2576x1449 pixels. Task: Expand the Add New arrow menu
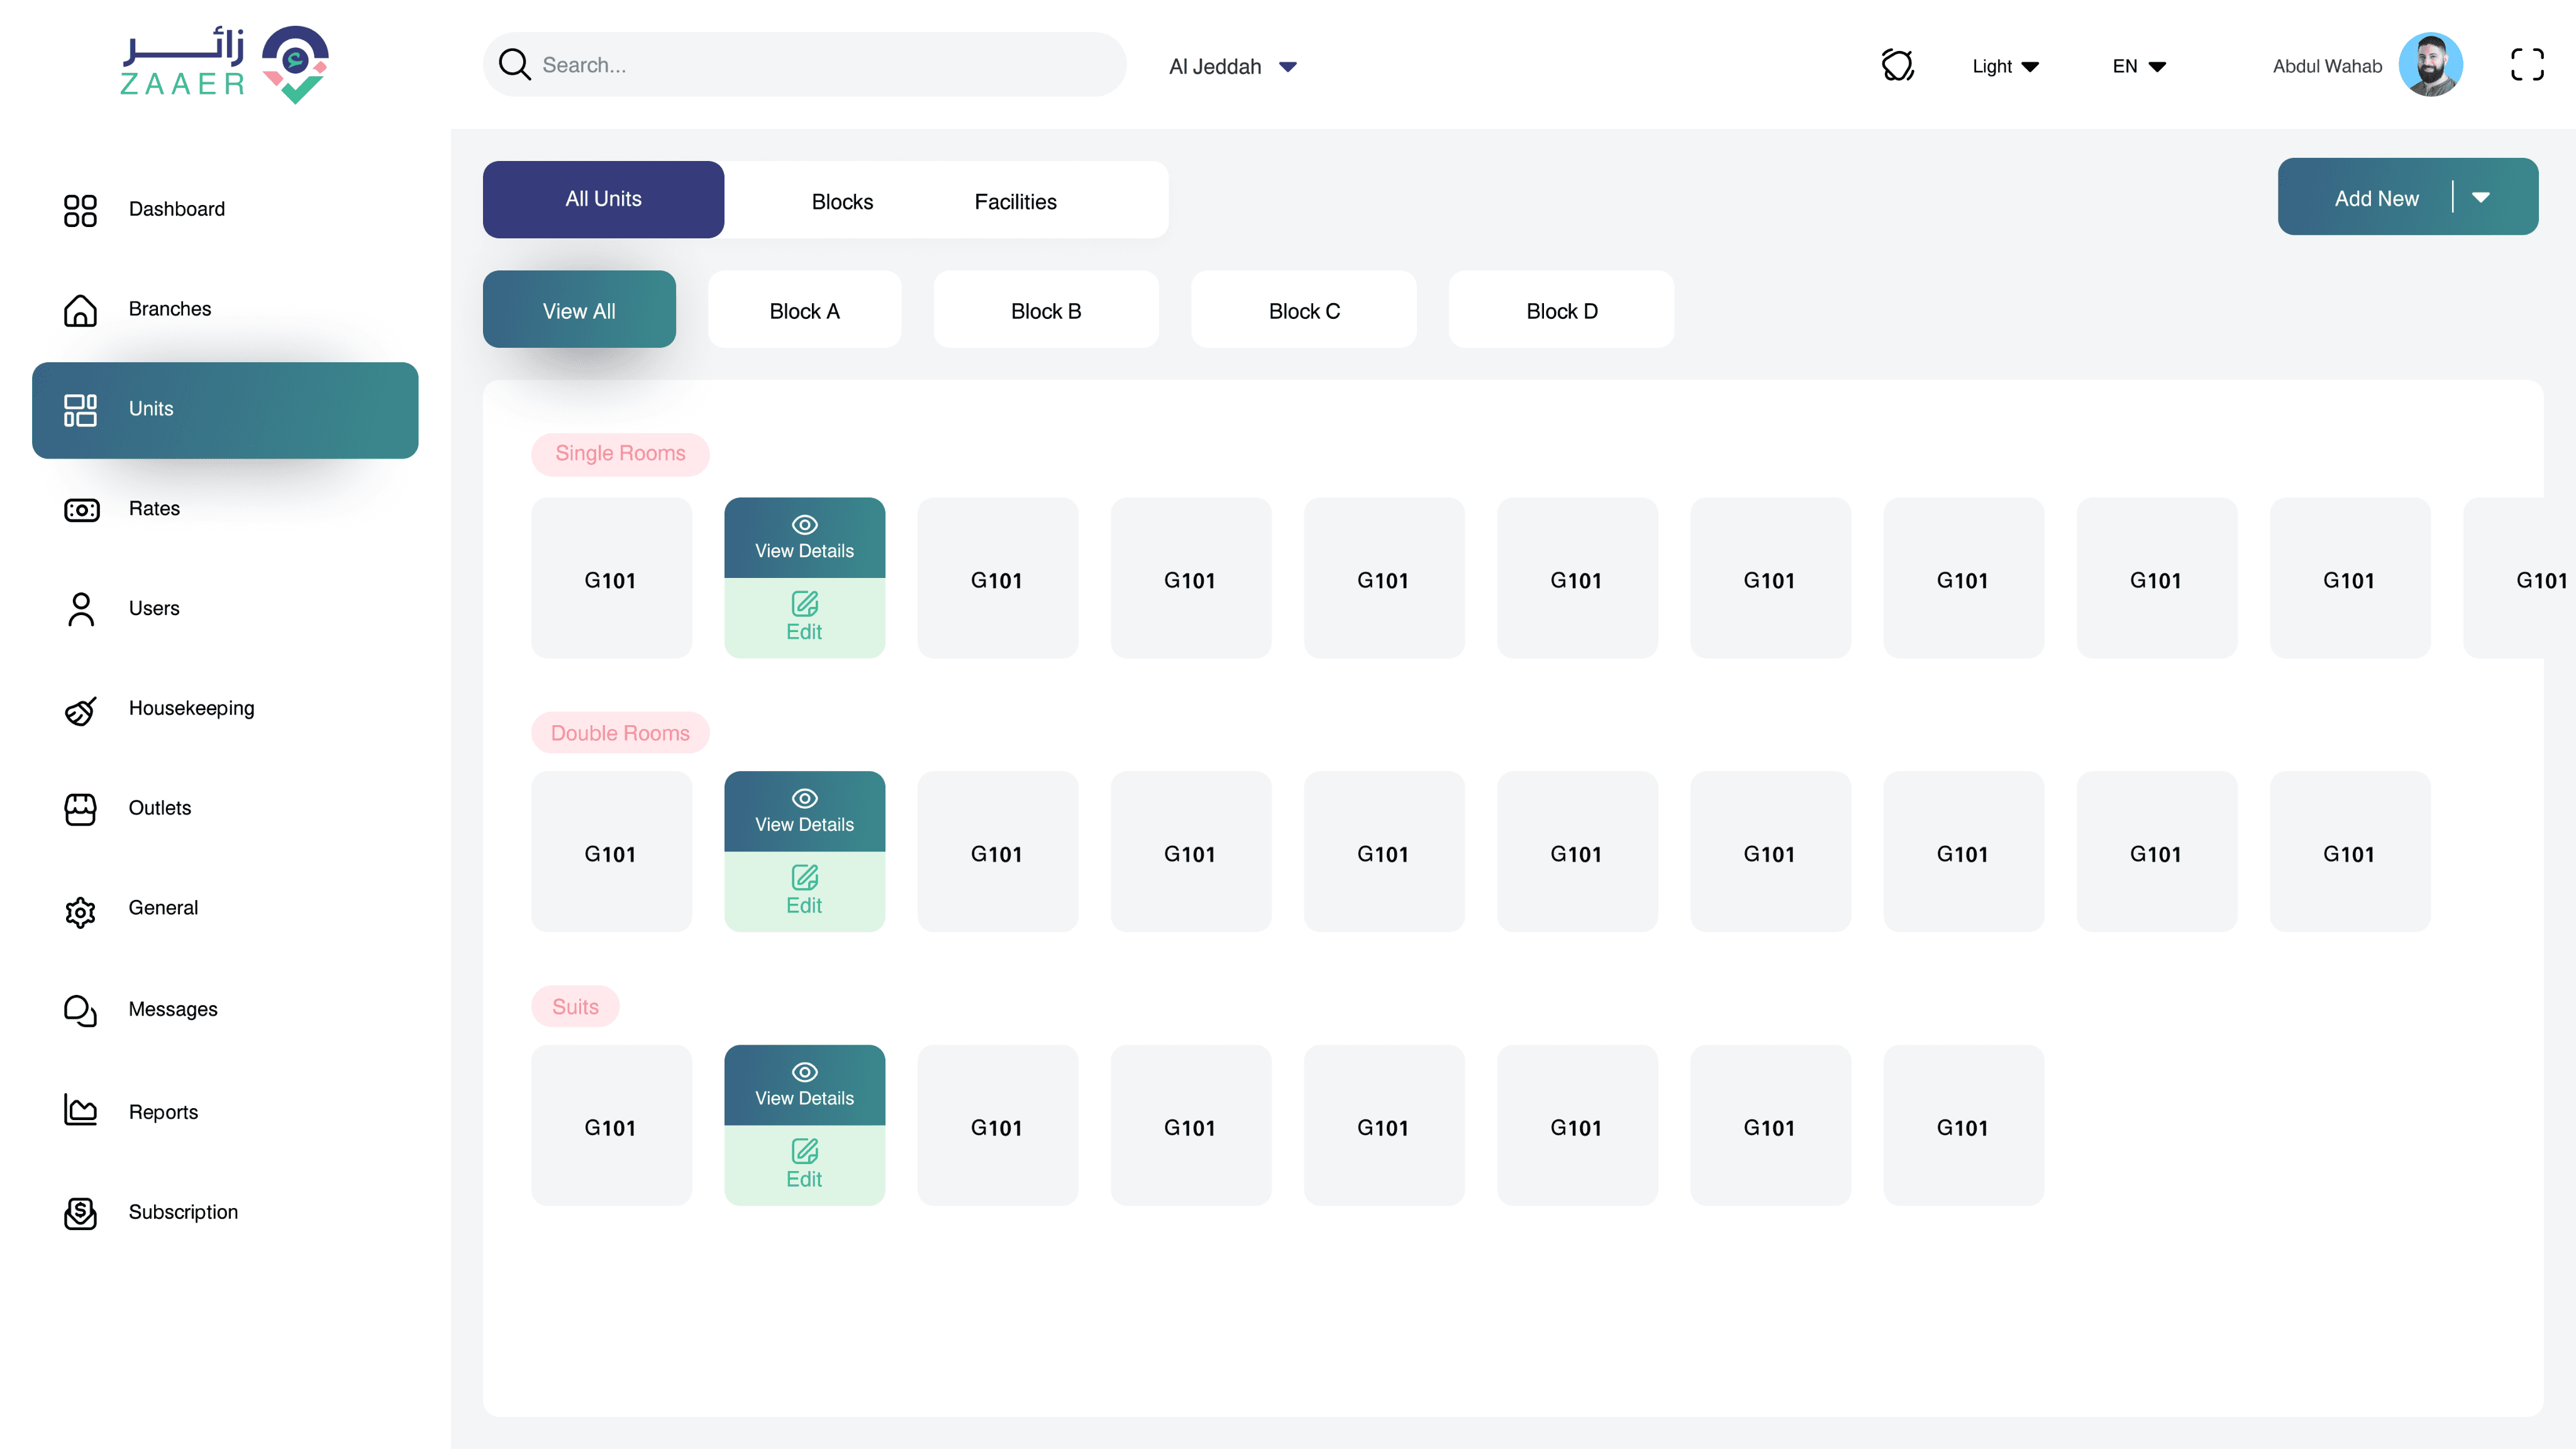(2480, 198)
